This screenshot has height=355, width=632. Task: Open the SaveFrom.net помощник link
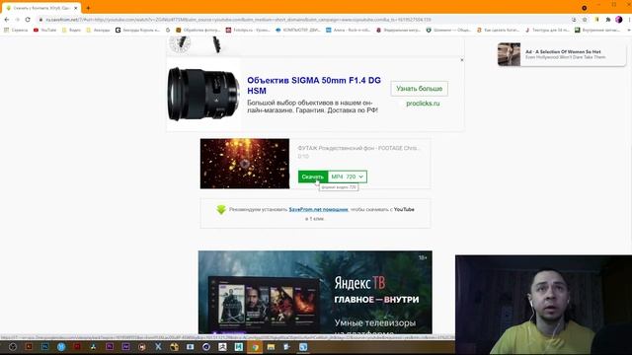click(x=318, y=209)
